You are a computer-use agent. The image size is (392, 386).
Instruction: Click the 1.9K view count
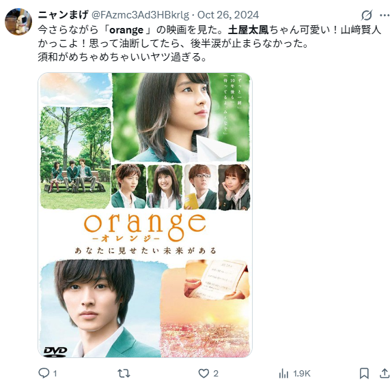coord(302,374)
